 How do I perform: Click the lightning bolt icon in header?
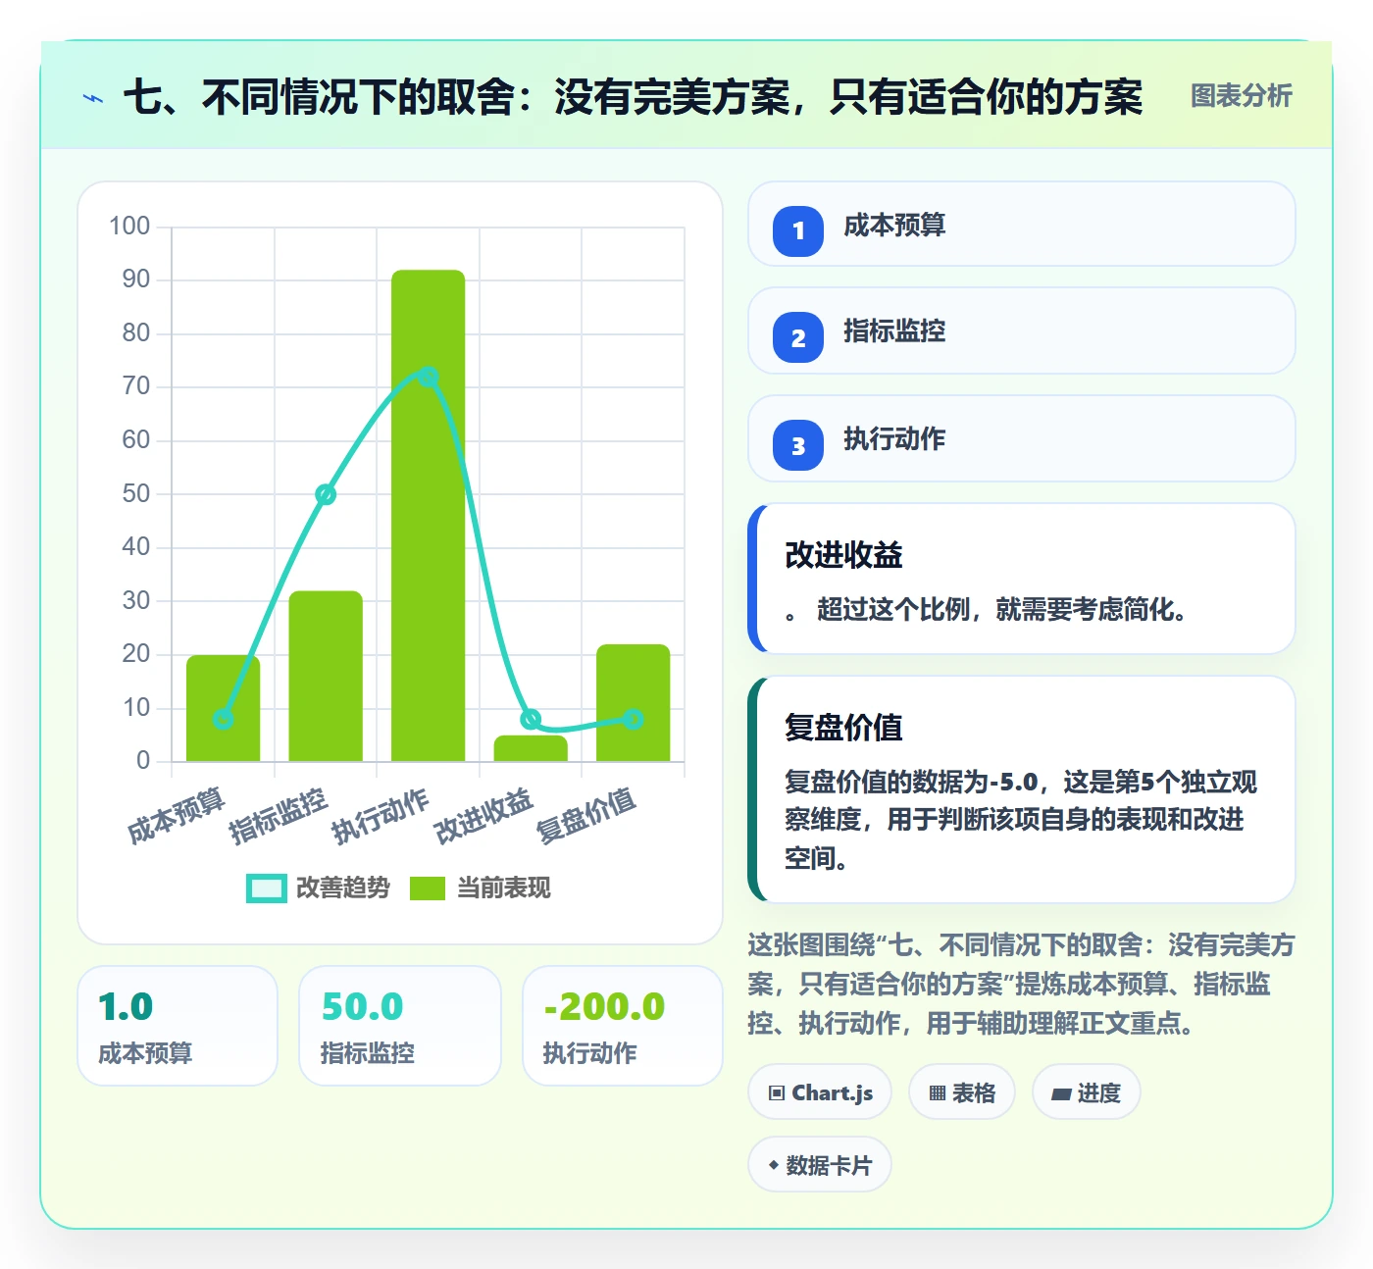click(x=93, y=98)
